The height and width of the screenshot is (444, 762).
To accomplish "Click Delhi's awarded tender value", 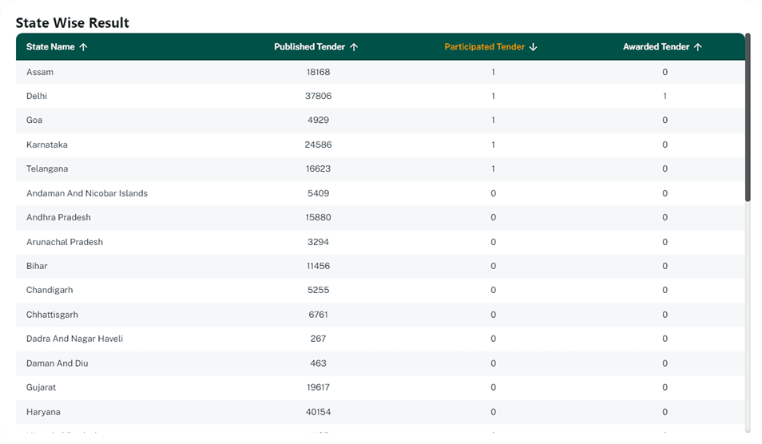I will point(665,97).
